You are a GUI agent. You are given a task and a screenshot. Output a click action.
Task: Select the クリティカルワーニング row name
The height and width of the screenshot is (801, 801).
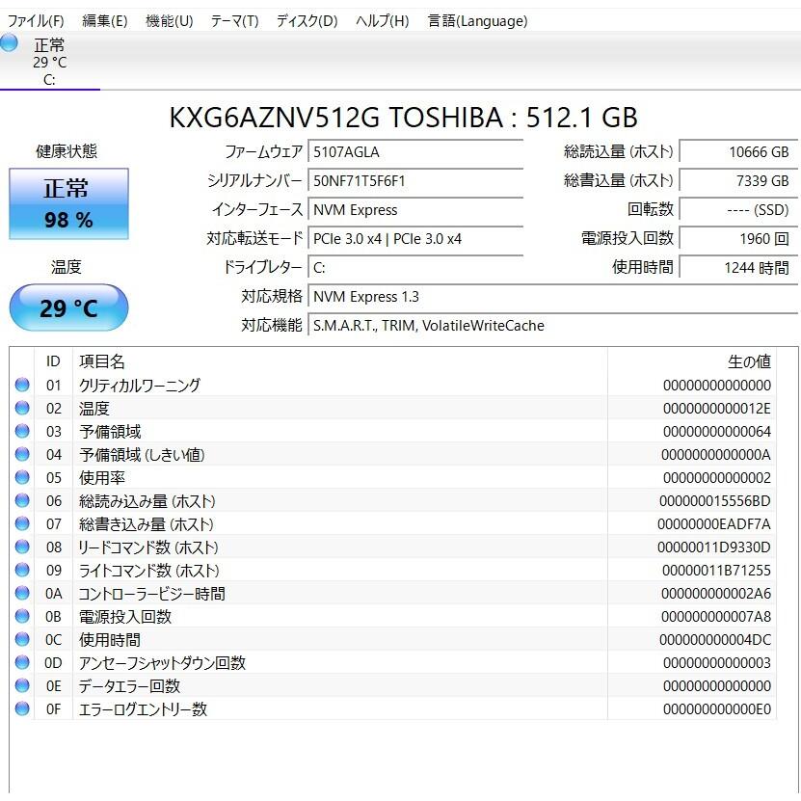(140, 386)
